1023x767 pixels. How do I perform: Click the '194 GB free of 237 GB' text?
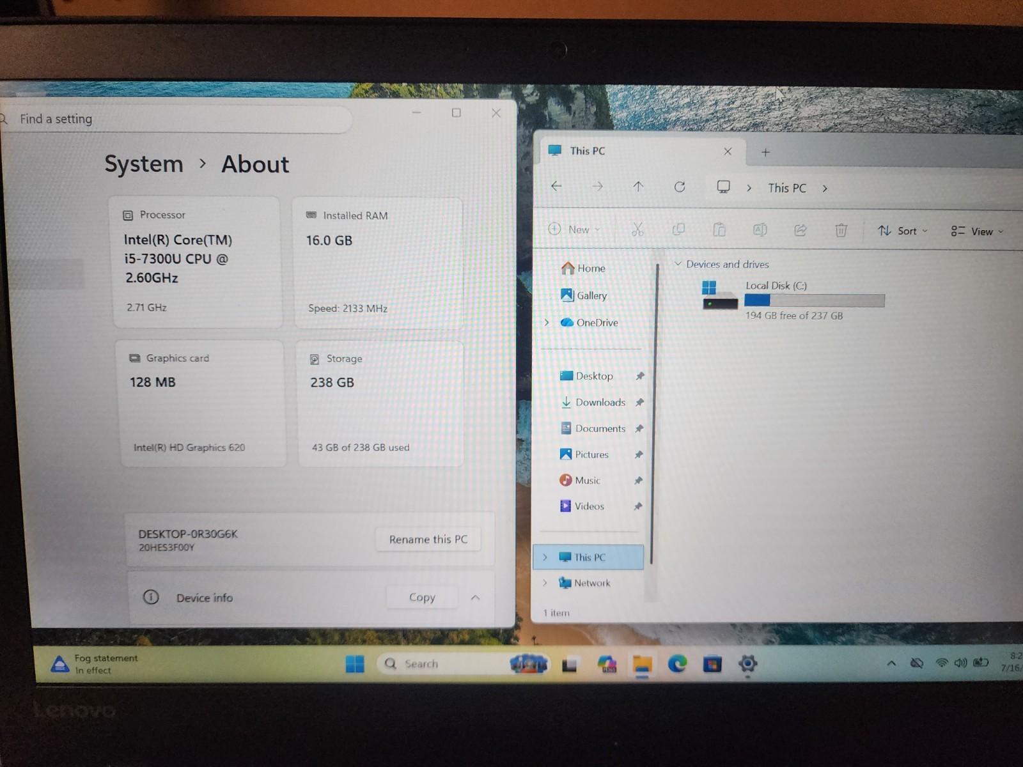pyautogui.click(x=794, y=315)
